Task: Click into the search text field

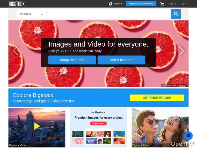Action: 108,14
